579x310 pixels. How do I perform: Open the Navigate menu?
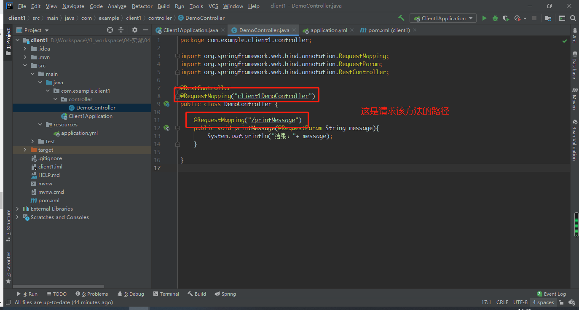[73, 6]
